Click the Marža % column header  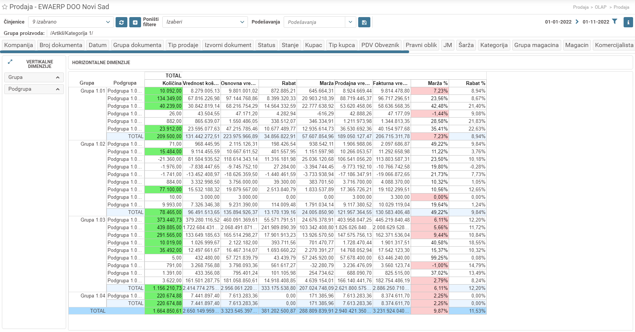[x=437, y=83]
